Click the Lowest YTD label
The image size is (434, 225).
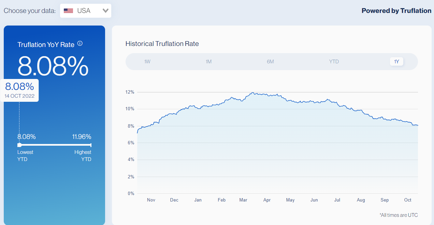click(x=25, y=156)
